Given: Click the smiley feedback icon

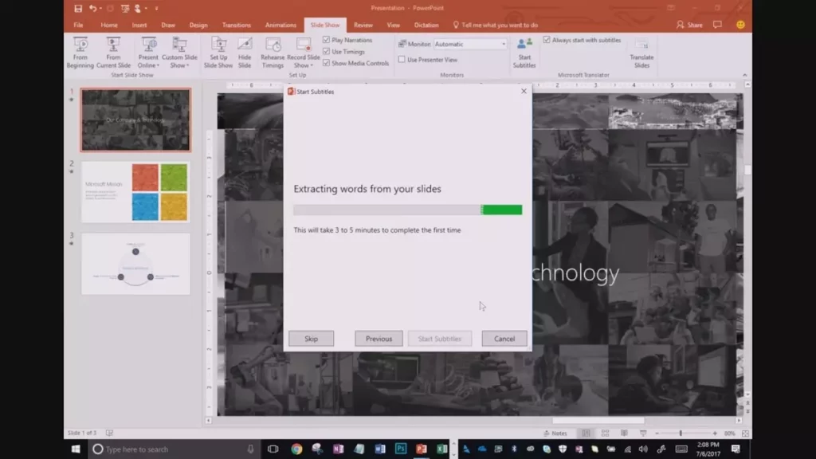Looking at the screenshot, I should point(740,25).
